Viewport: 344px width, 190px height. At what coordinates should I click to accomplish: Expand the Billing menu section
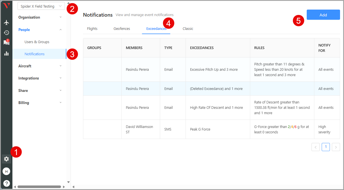point(40,103)
